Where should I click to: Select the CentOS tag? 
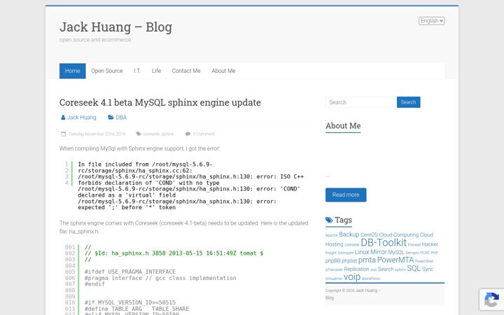[369, 235]
